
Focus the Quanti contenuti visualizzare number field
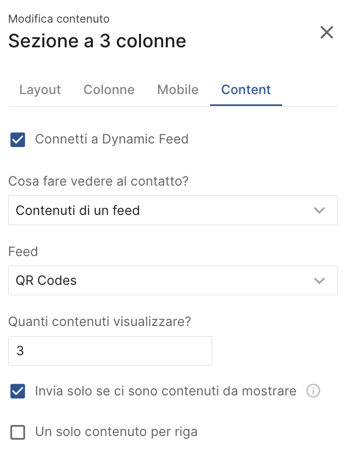110,351
